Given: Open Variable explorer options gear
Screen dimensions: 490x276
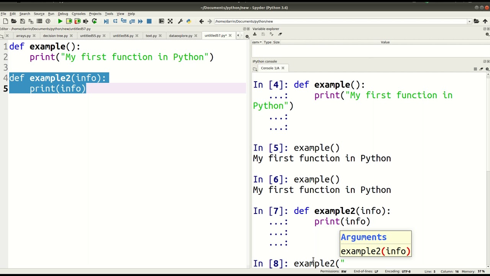Looking at the screenshot, I should (487, 34).
